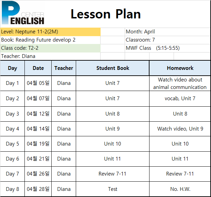
Task: Click the Day column header
Action: (x=12, y=68)
